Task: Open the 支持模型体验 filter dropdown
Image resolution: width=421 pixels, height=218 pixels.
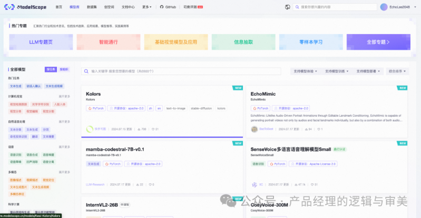Action: (x=305, y=71)
